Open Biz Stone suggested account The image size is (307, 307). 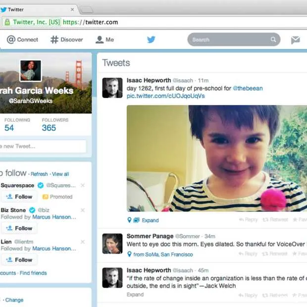coord(13,210)
